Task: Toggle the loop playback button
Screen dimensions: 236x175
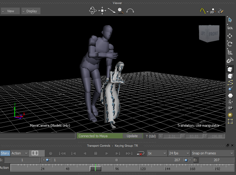Action: point(140,153)
